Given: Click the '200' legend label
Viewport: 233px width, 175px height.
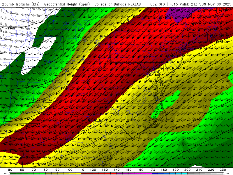Looking at the screenshot, I should pos(187,170).
